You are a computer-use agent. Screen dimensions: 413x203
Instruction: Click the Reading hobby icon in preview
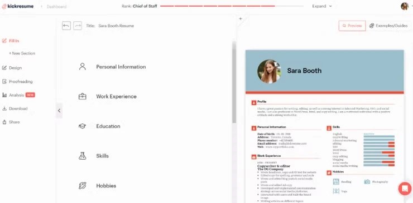[x=336, y=182]
